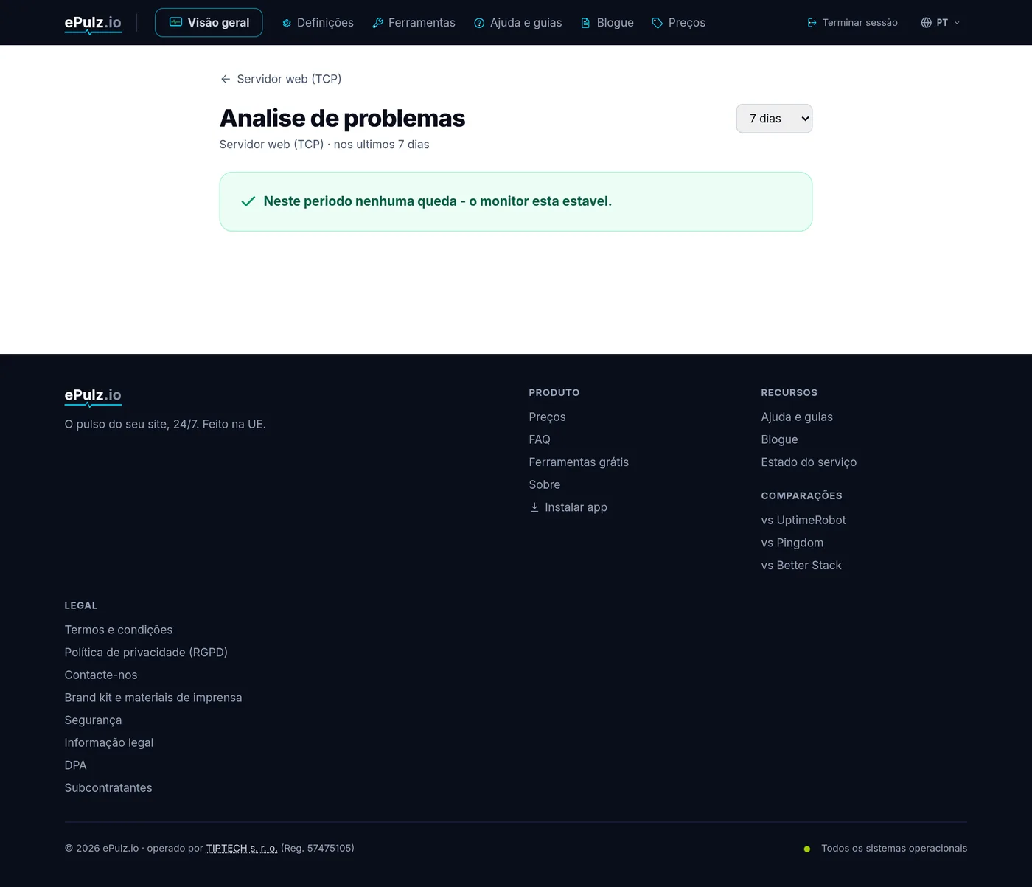Click the question mark help icon
The height and width of the screenshot is (887, 1032).
point(479,23)
